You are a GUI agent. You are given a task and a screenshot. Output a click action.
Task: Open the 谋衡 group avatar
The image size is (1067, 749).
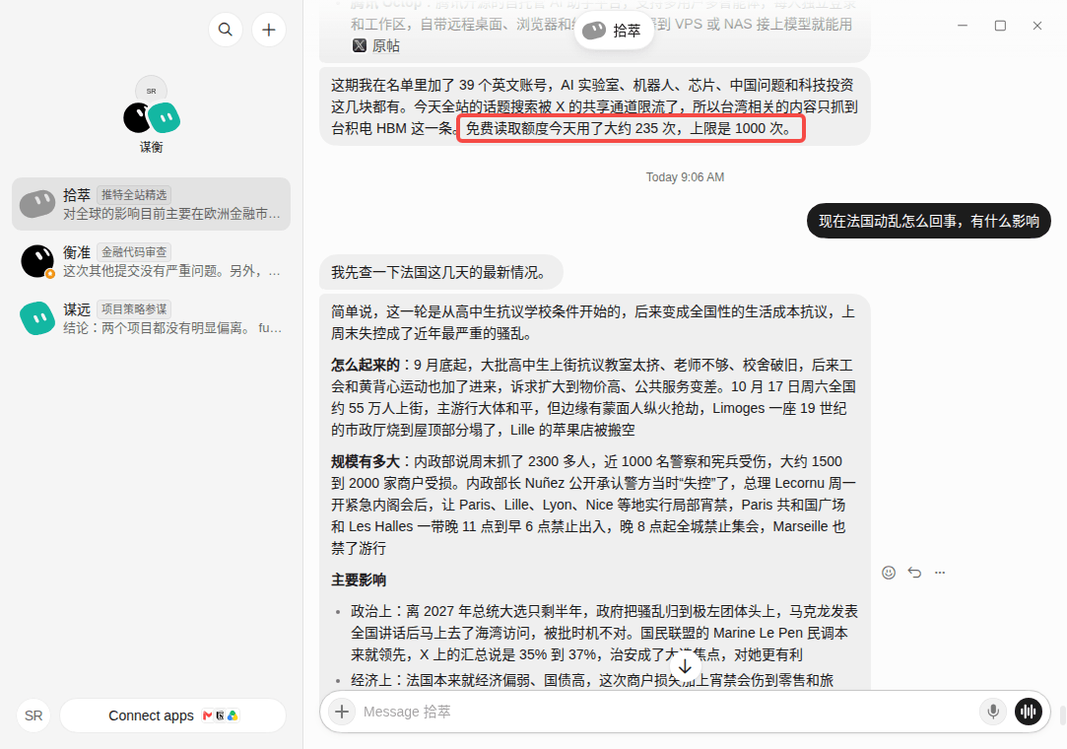[x=151, y=114]
